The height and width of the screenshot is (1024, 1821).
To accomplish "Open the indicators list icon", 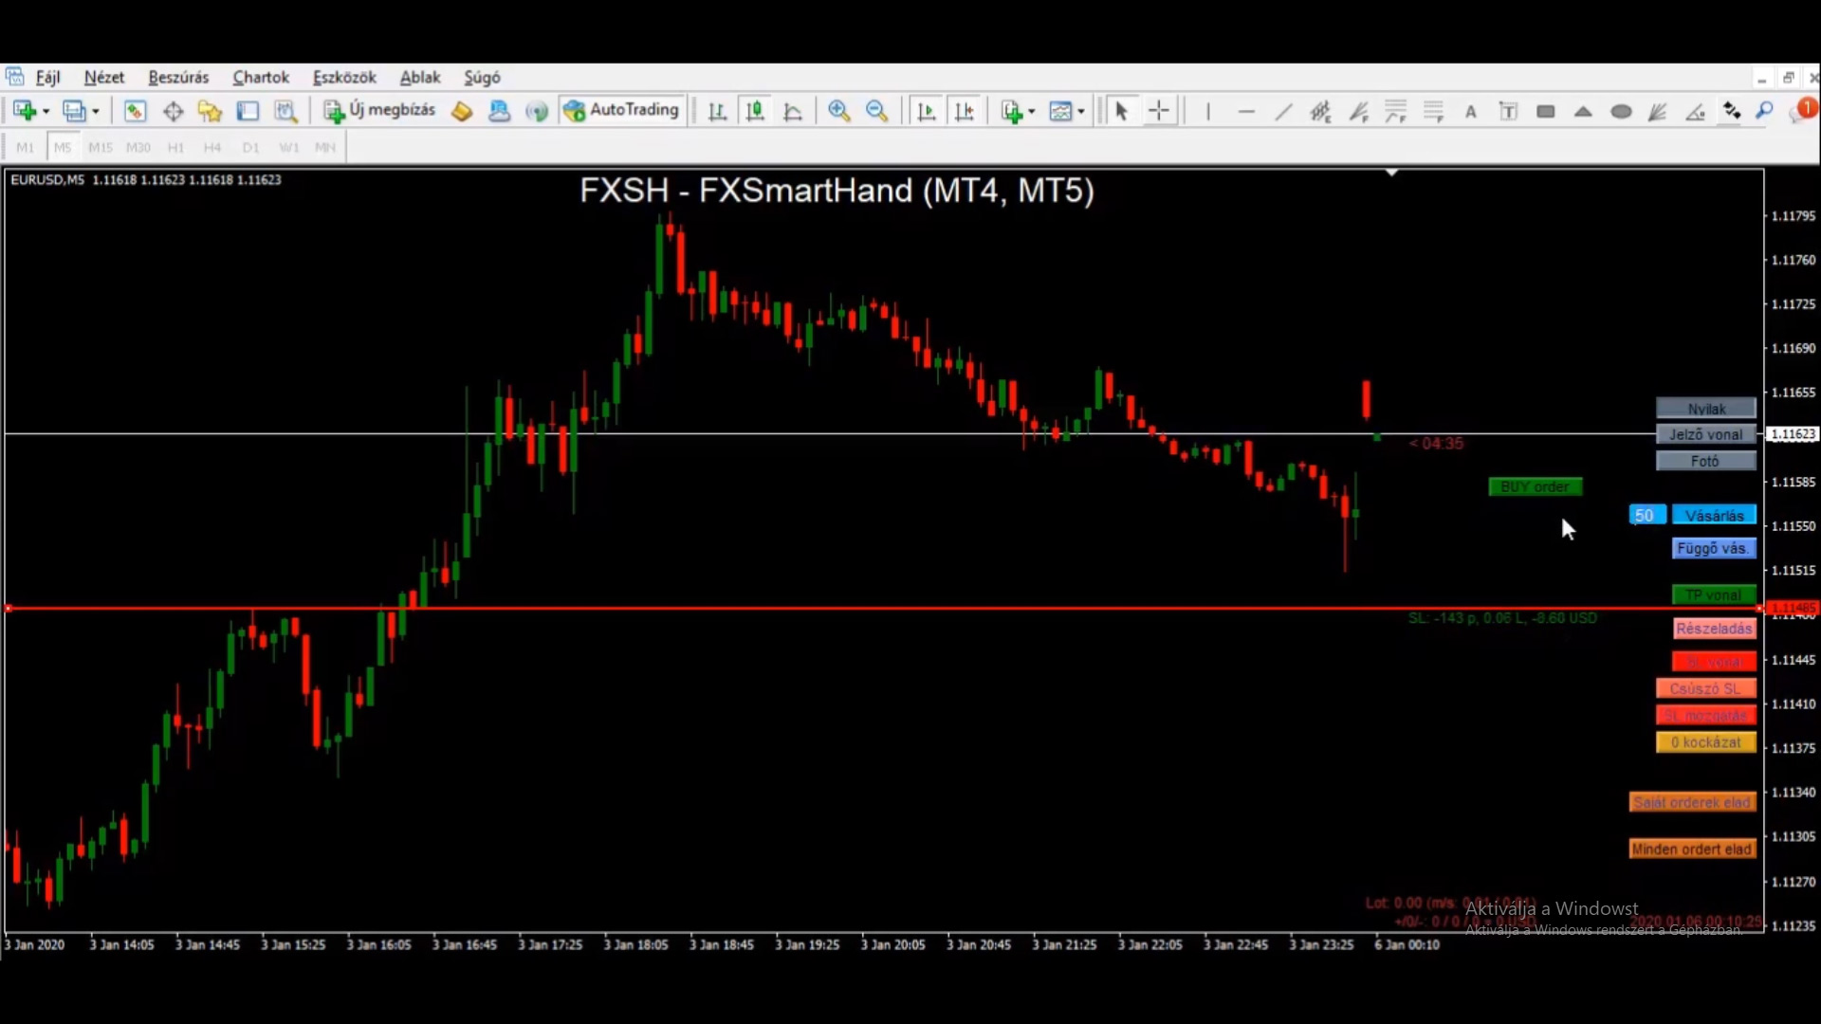I will tap(1012, 111).
